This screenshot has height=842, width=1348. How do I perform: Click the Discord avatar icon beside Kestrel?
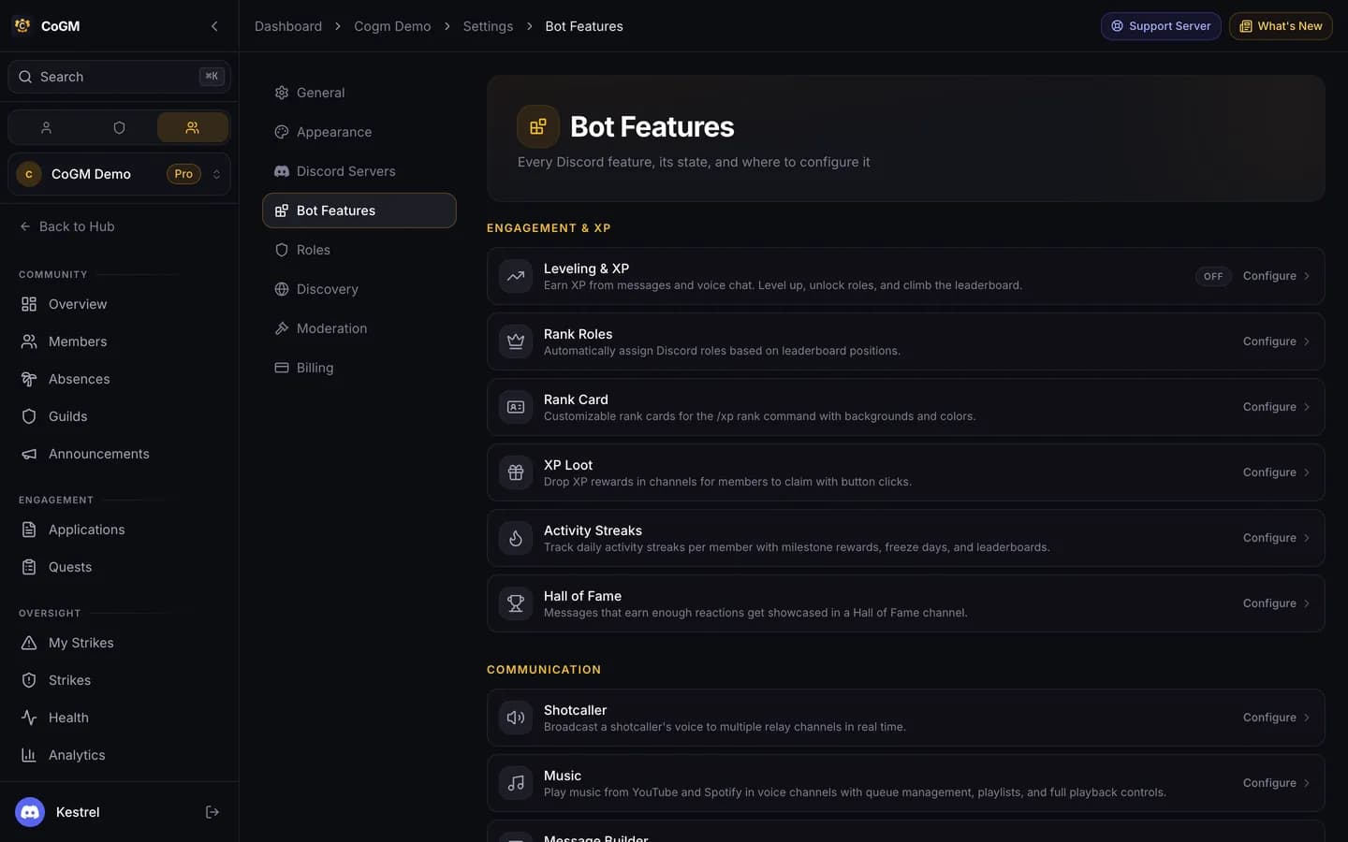(30, 812)
